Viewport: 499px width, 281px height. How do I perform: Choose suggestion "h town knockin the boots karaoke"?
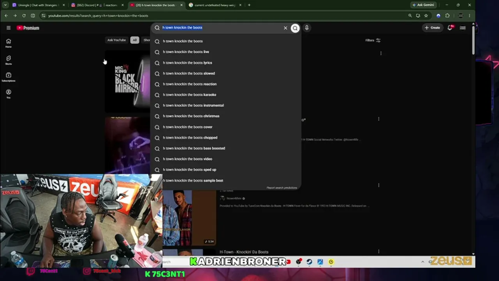(x=226, y=95)
